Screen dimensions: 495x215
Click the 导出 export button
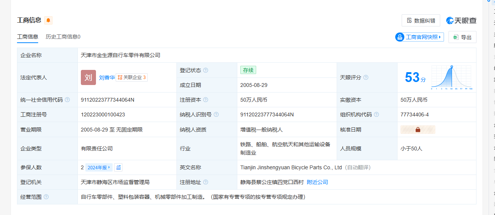(462, 37)
